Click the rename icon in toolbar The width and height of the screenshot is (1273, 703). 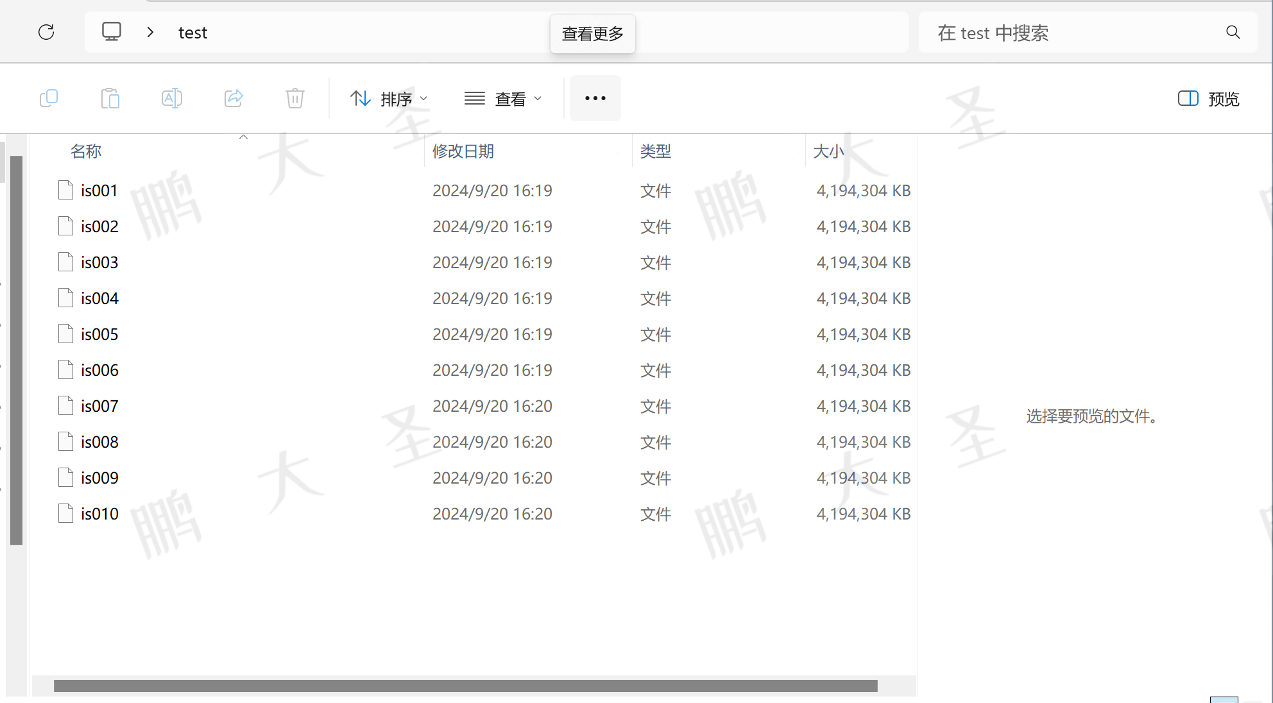172,98
